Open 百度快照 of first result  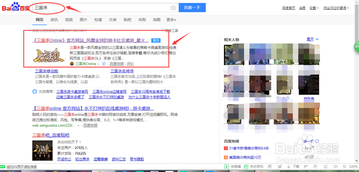click(117, 64)
